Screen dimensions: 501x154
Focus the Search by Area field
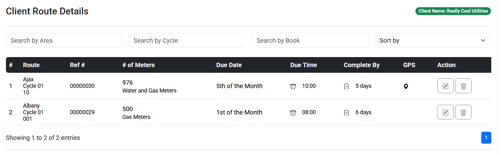(64, 40)
